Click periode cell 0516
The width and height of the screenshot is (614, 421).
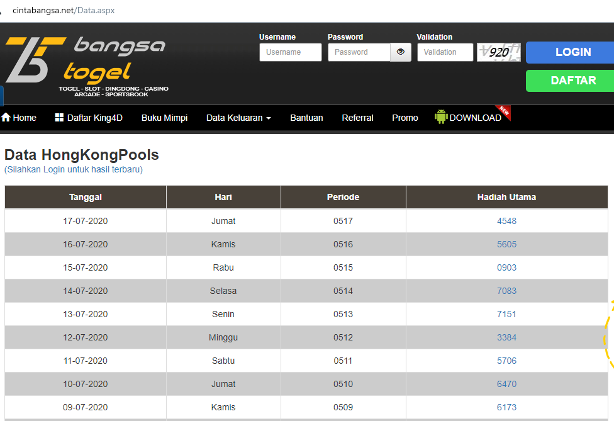(343, 244)
